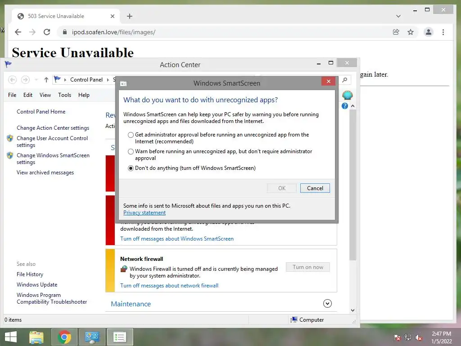This screenshot has width=461, height=346.
Task: Open File Explorer from taskbar
Action: [x=36, y=337]
